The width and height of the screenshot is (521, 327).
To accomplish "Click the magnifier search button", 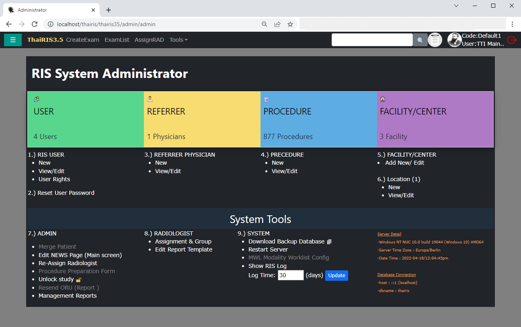I will point(420,40).
